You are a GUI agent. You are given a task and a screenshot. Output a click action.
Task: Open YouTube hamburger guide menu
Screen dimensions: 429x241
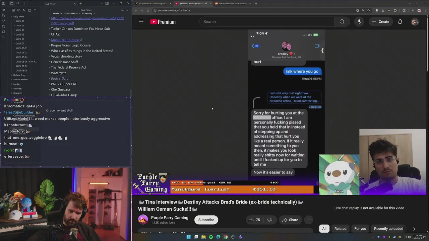tap(141, 22)
